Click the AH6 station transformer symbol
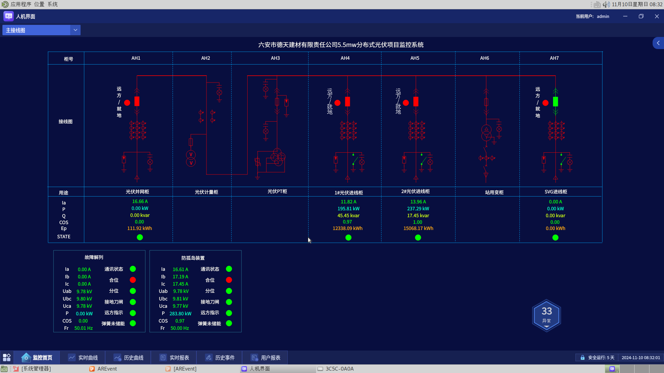This screenshot has width=664, height=373. 486,133
